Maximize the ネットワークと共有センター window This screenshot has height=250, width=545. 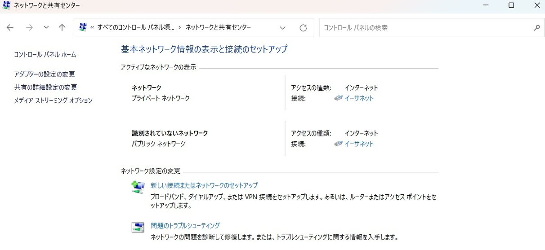511,6
